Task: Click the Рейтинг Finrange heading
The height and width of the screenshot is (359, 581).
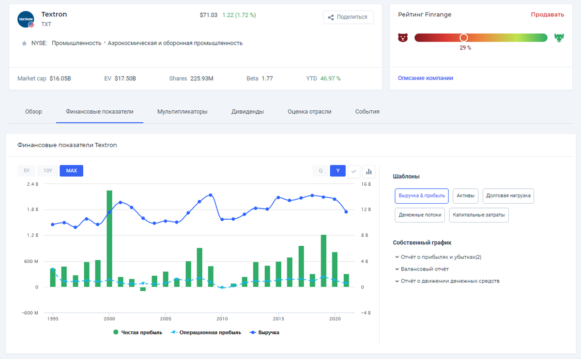Action: tap(425, 15)
